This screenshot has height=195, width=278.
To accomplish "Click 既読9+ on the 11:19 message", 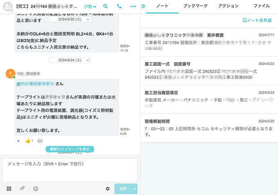I will [x=125, y=46].
